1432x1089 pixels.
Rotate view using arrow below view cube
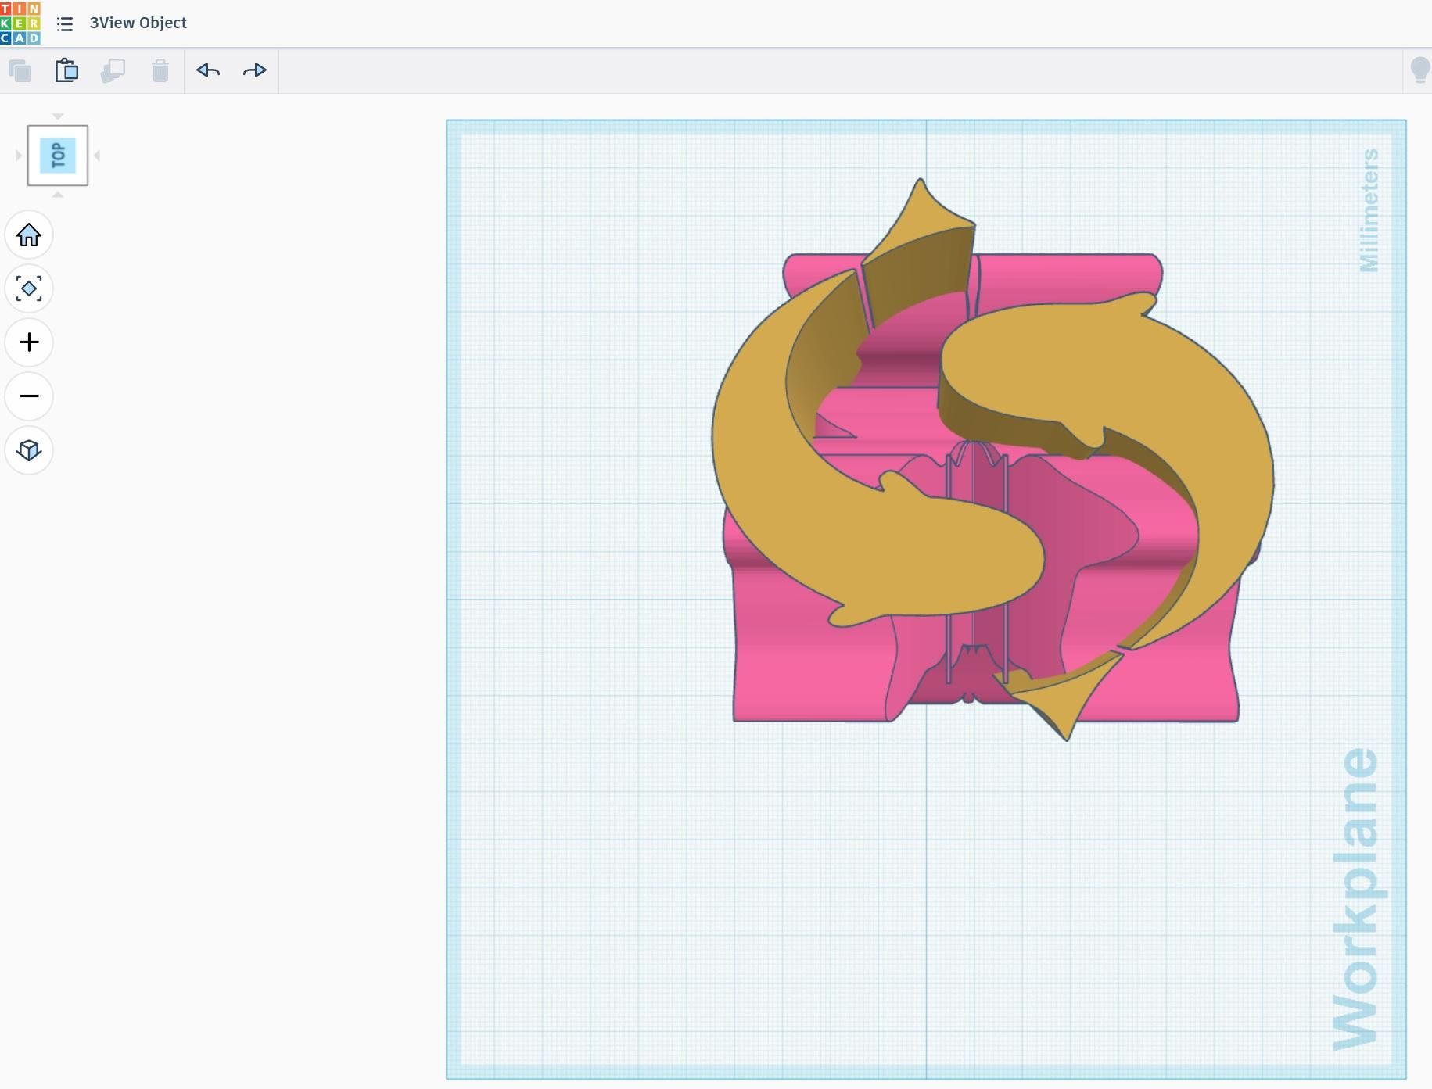click(x=58, y=195)
